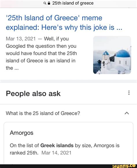This screenshot has height=168, width=137.
Task: Open three-dot overlay on the Santorini thumbnail
Action: click(x=126, y=63)
